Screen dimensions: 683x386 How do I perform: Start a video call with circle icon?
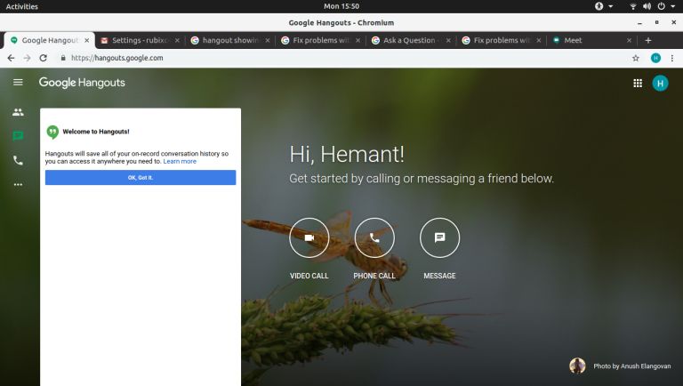(309, 237)
